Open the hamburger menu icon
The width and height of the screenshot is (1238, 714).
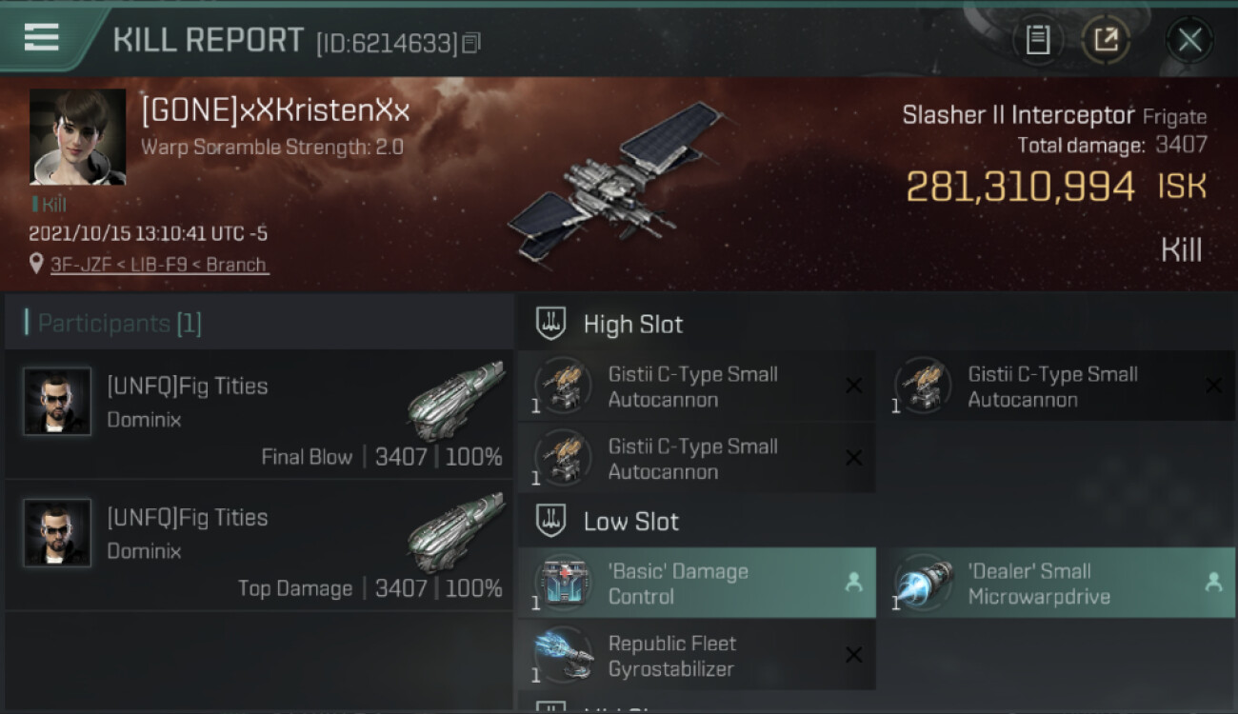(41, 38)
